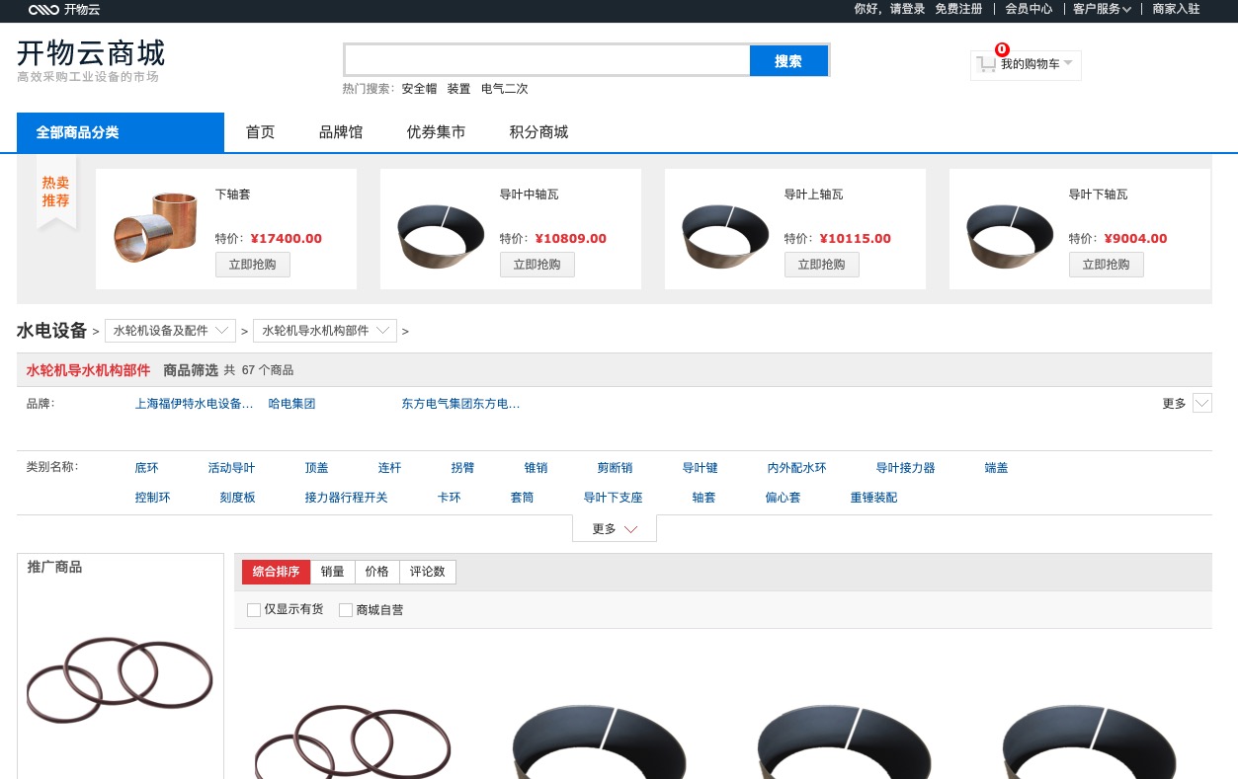This screenshot has width=1238, height=779.
Task: Tick the 仅显示有货 checkbox
Action: [x=254, y=610]
